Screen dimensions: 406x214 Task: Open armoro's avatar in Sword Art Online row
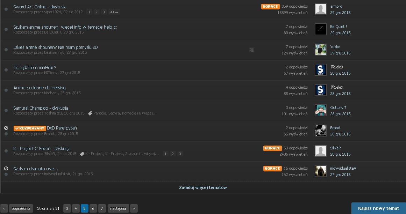click(x=320, y=9)
